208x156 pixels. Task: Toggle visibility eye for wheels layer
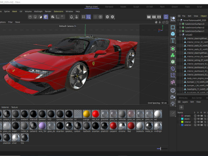pos(198,116)
